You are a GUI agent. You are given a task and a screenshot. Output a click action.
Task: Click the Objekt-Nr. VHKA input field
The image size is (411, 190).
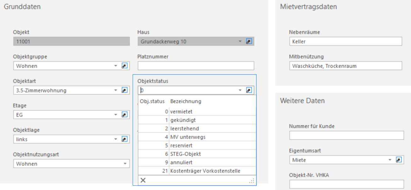click(x=347, y=184)
